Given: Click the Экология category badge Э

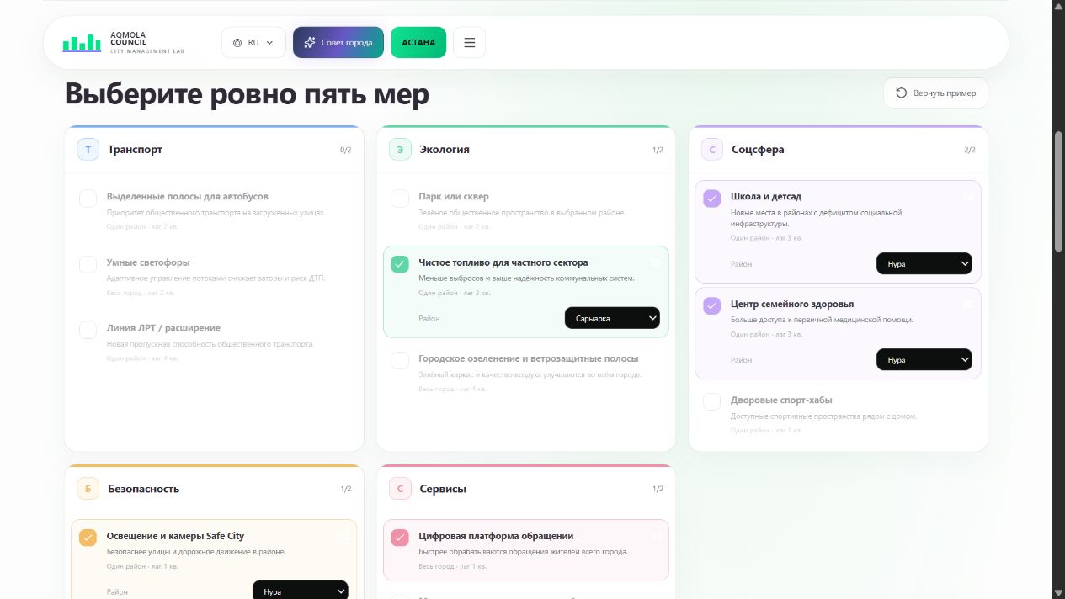Looking at the screenshot, I should (400, 149).
